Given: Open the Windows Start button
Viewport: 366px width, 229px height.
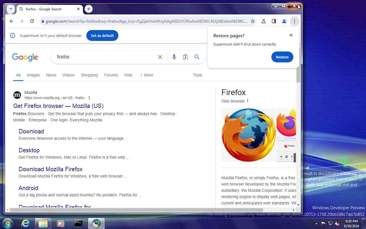Looking at the screenshot, I should [x=7, y=223].
